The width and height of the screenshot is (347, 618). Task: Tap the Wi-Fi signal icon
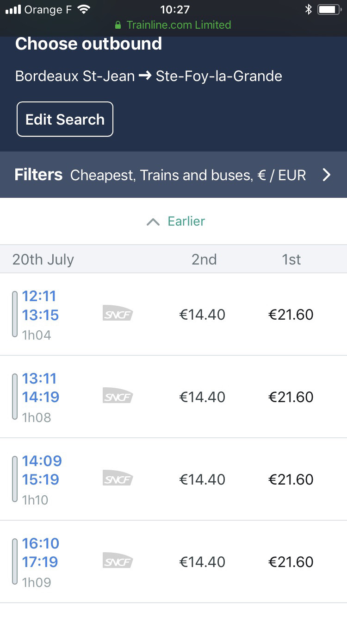coord(84,9)
